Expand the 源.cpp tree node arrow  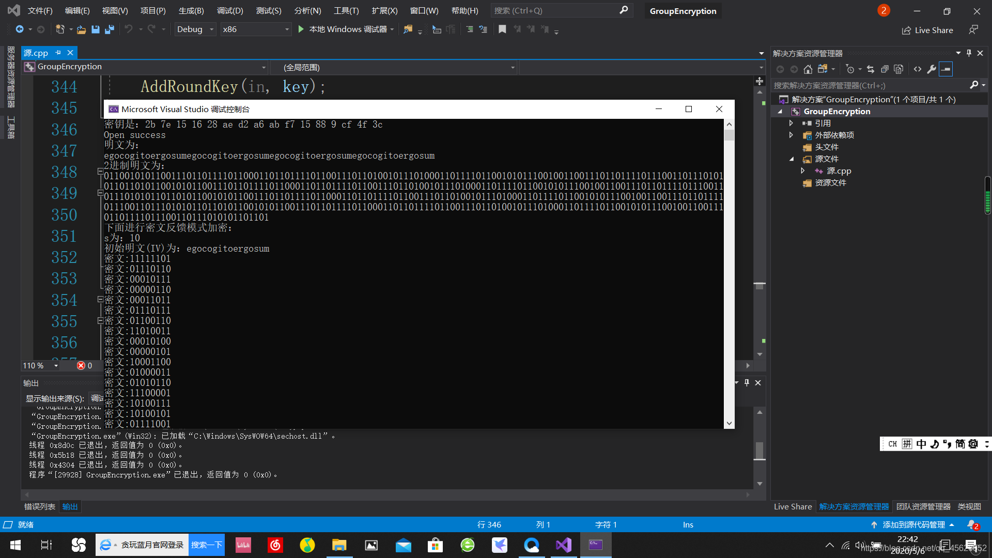(802, 171)
